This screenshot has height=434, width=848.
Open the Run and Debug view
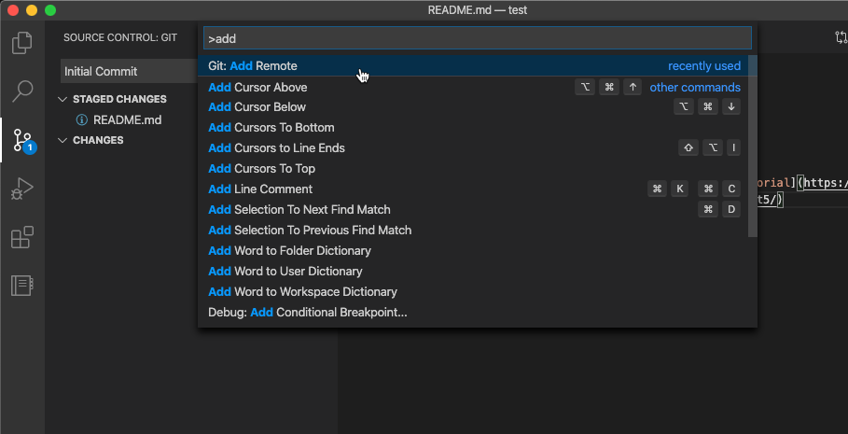[x=22, y=189]
